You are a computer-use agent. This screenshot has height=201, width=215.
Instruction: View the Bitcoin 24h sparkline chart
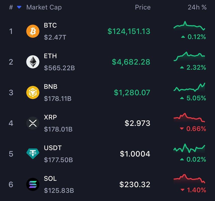[189, 26]
